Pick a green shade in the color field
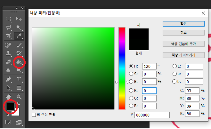211x129 pixels. tap(73, 69)
